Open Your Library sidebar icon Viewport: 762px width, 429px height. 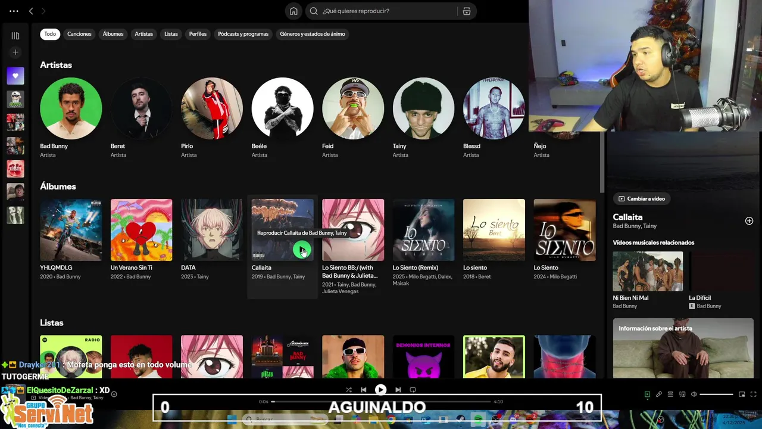[x=15, y=36]
